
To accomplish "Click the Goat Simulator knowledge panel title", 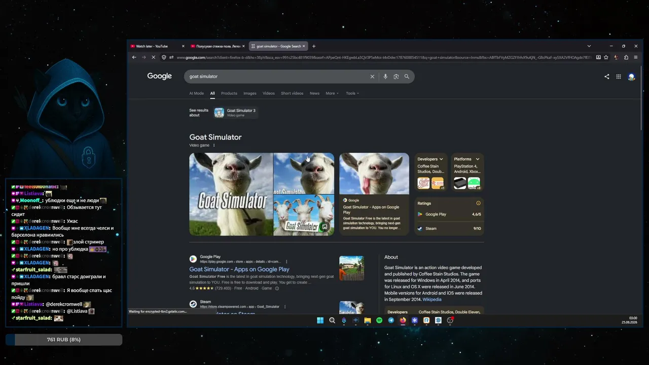I will click(x=215, y=137).
